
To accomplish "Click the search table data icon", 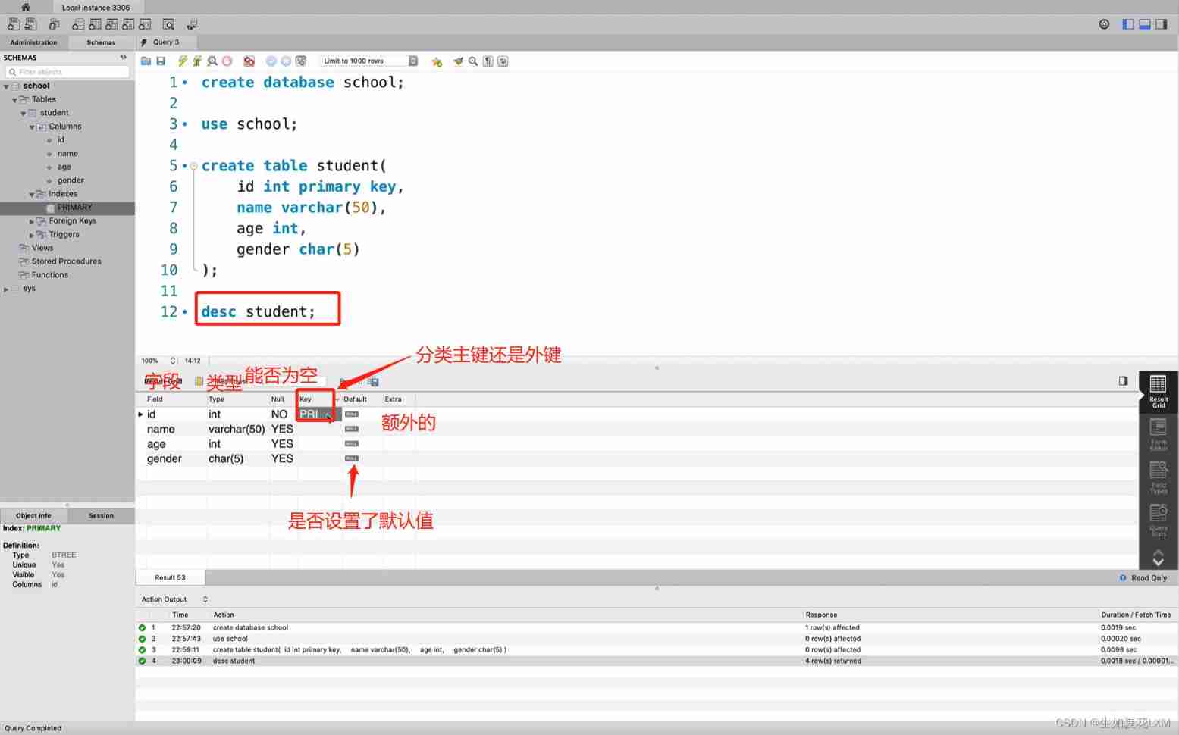I will tap(168, 24).
